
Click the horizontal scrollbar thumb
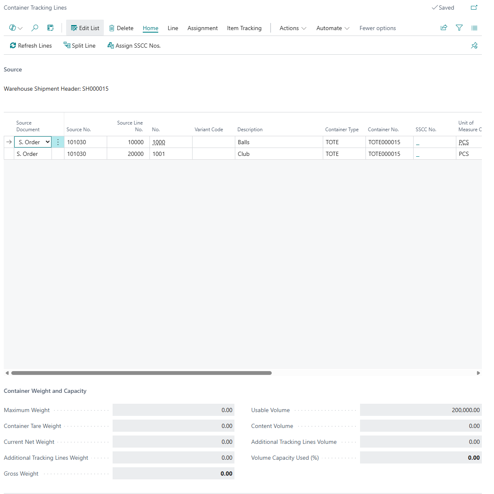tap(141, 373)
